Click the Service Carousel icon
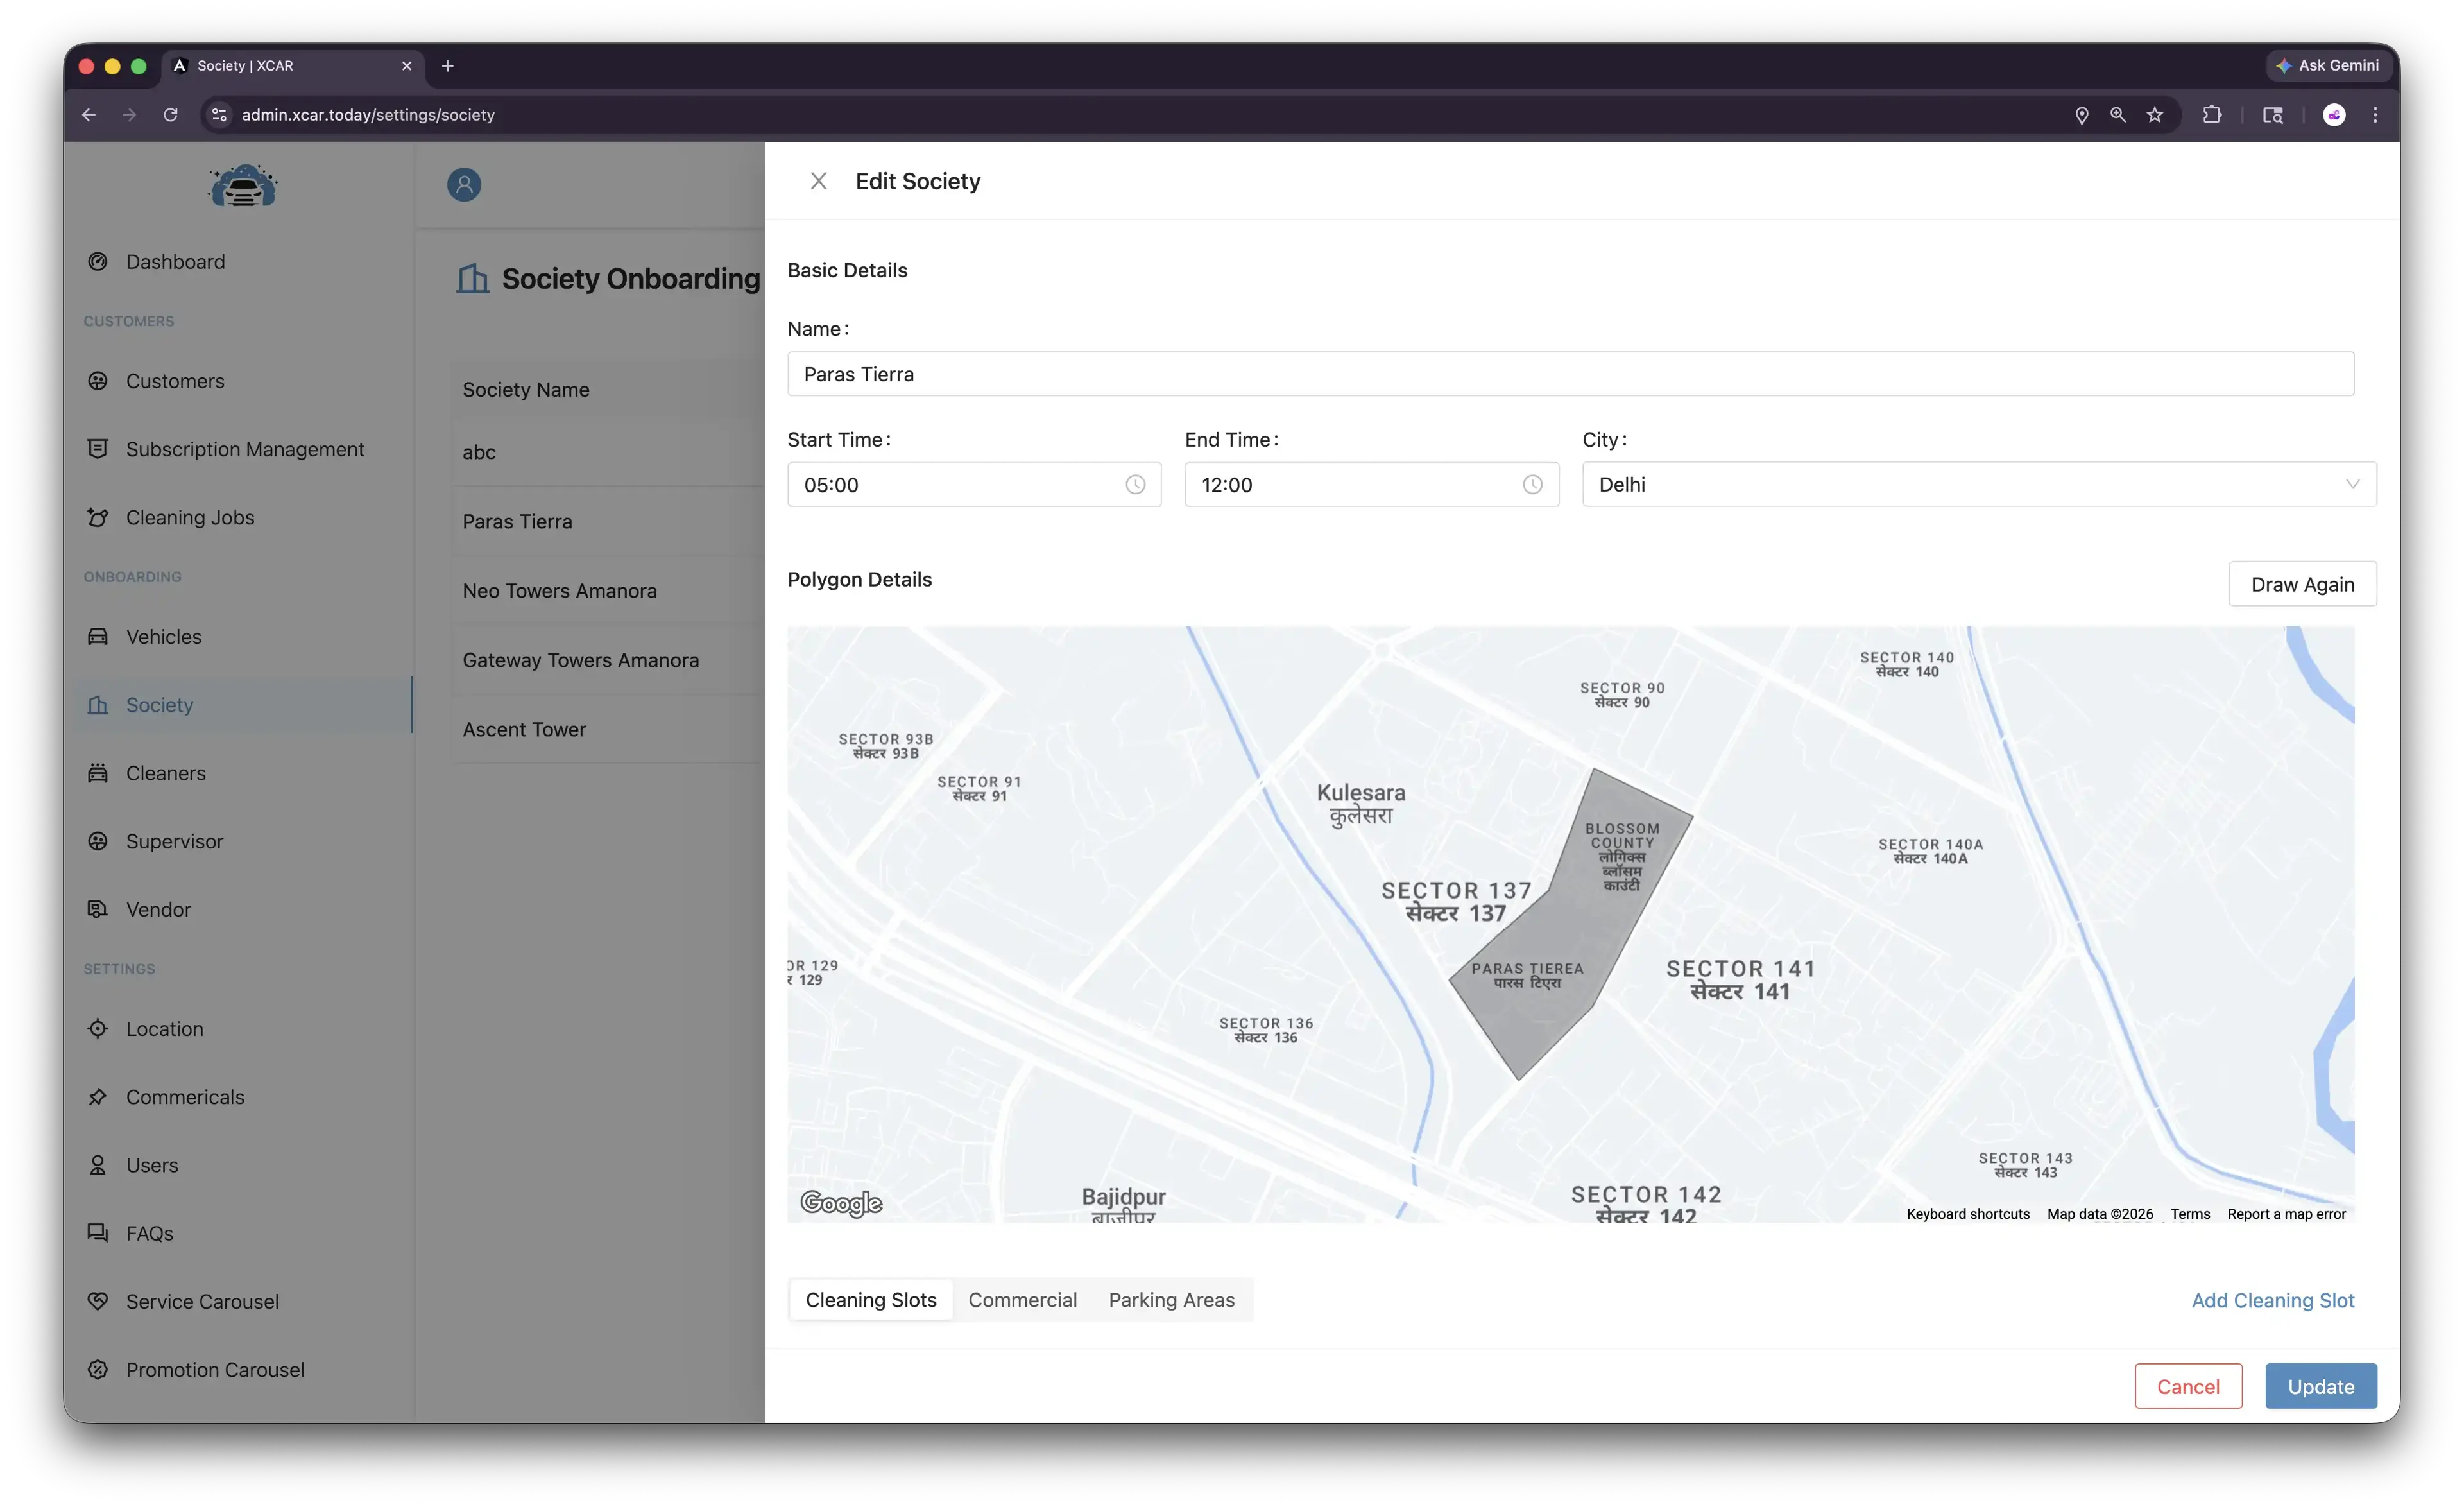 click(x=98, y=1301)
